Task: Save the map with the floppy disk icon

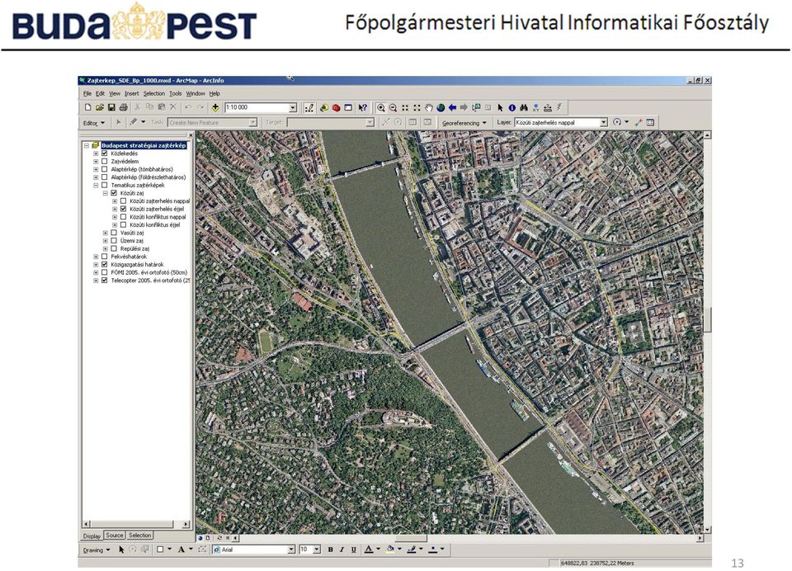Action: click(x=111, y=107)
